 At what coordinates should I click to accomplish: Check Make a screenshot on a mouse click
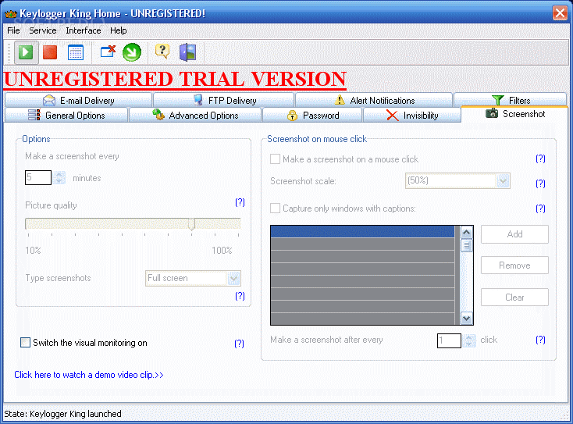pos(275,159)
